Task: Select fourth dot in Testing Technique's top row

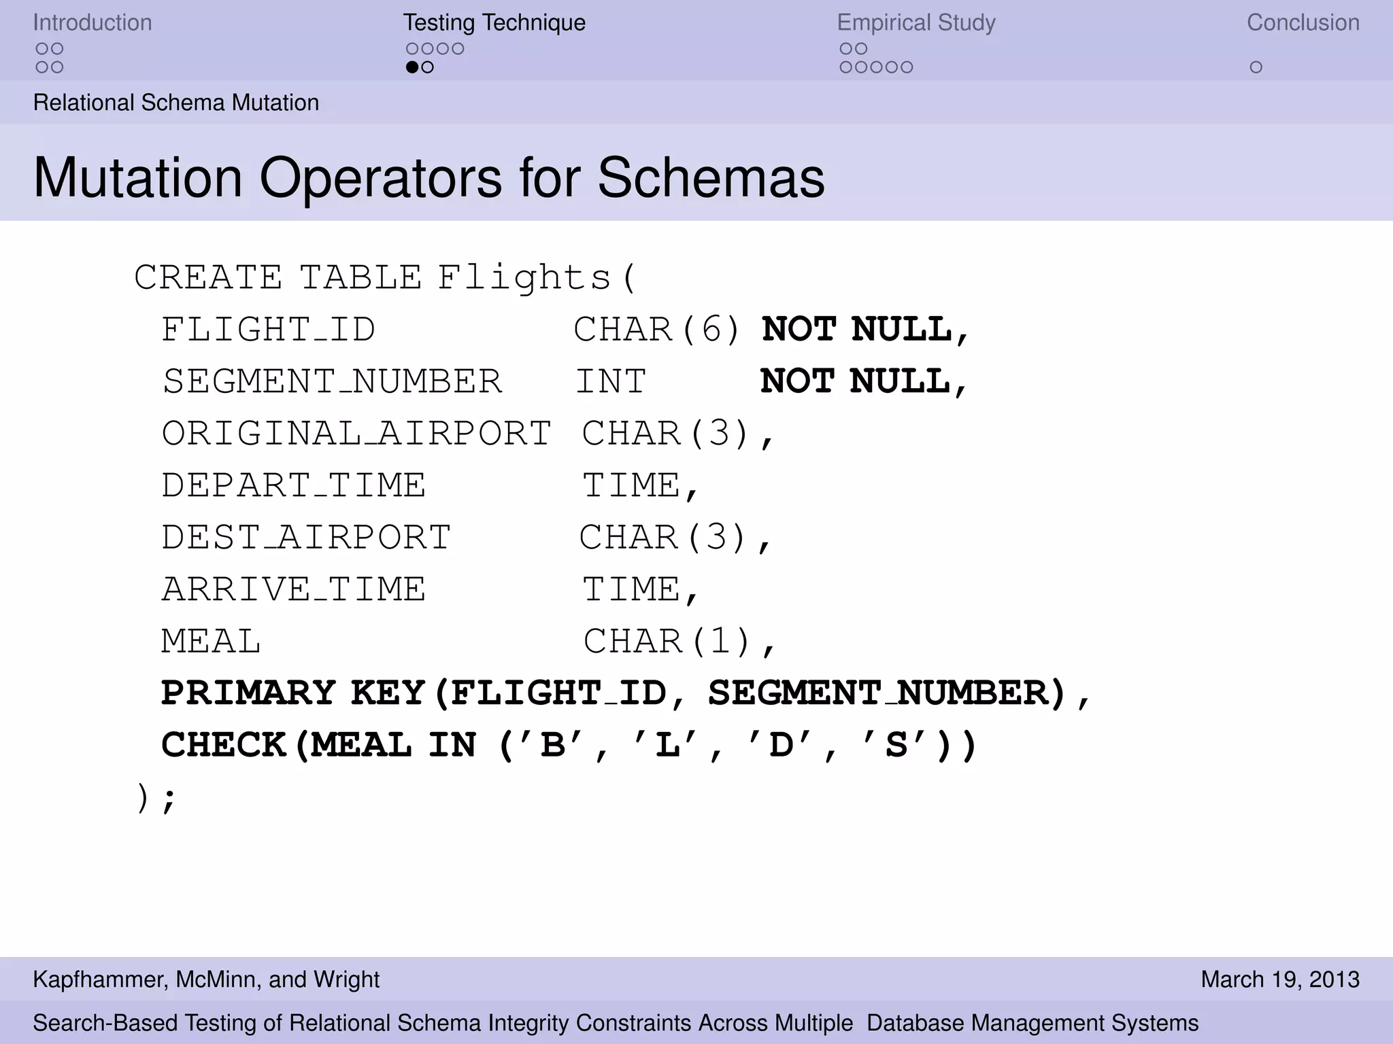Action: [458, 49]
